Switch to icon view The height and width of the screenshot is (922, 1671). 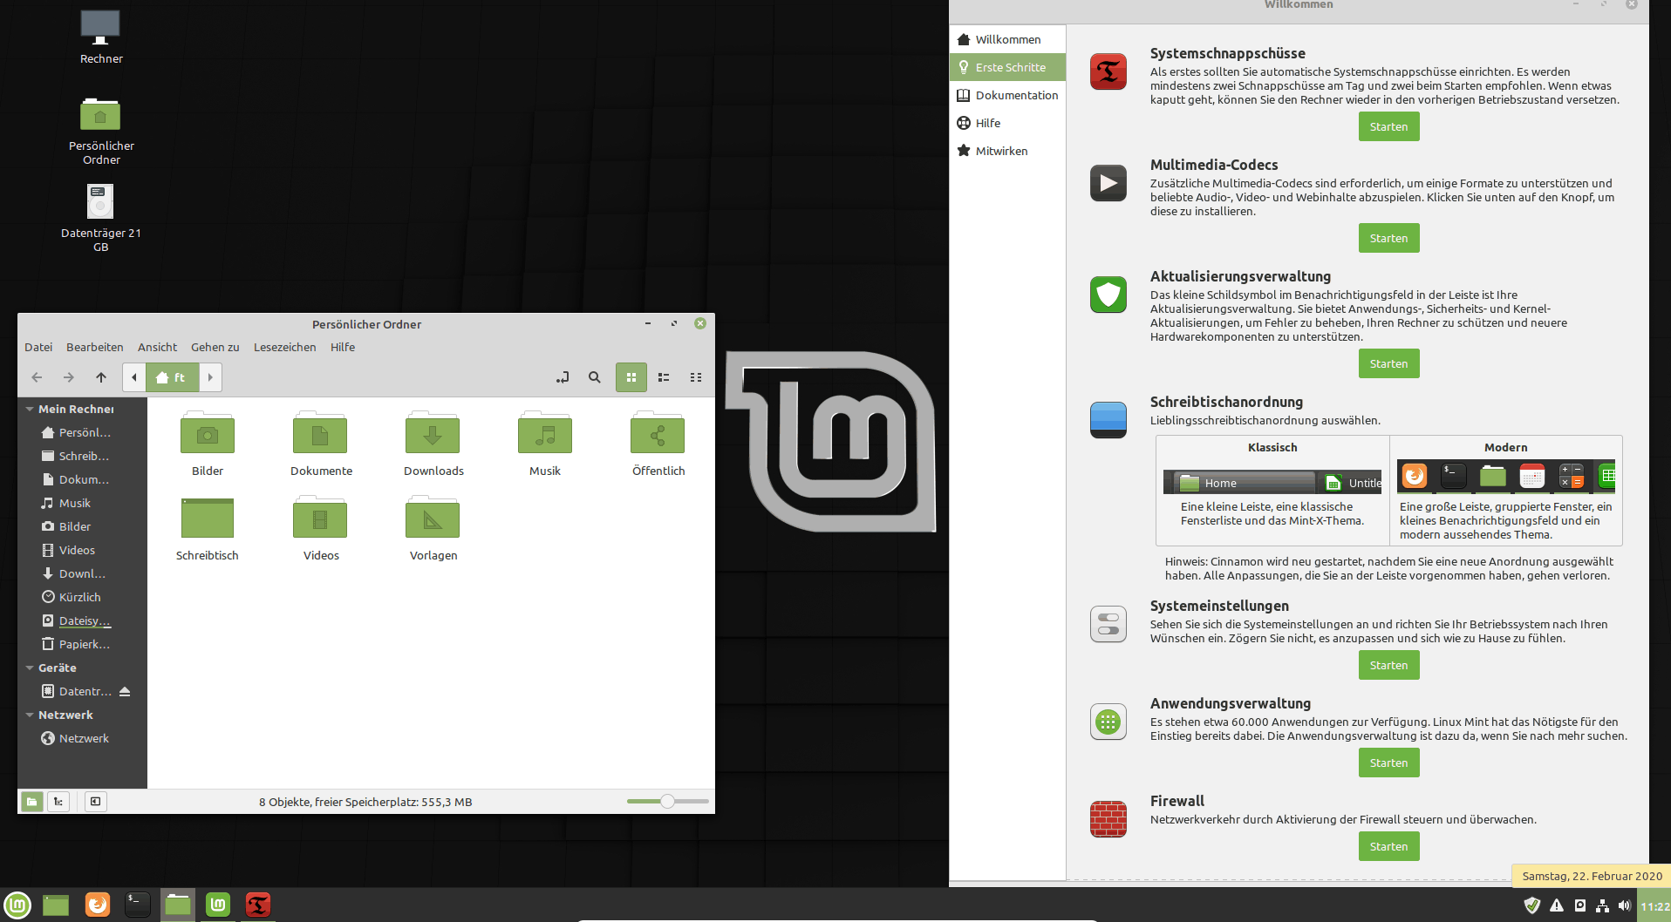(x=631, y=377)
